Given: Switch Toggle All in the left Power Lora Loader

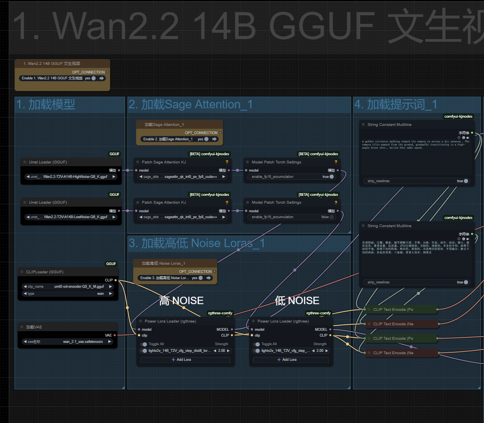Looking at the screenshot, I should (145, 344).
